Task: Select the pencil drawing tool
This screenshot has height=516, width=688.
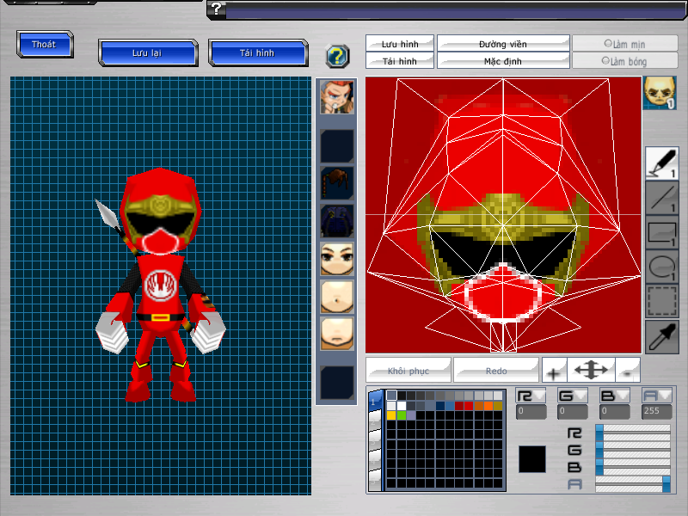Action: click(661, 163)
